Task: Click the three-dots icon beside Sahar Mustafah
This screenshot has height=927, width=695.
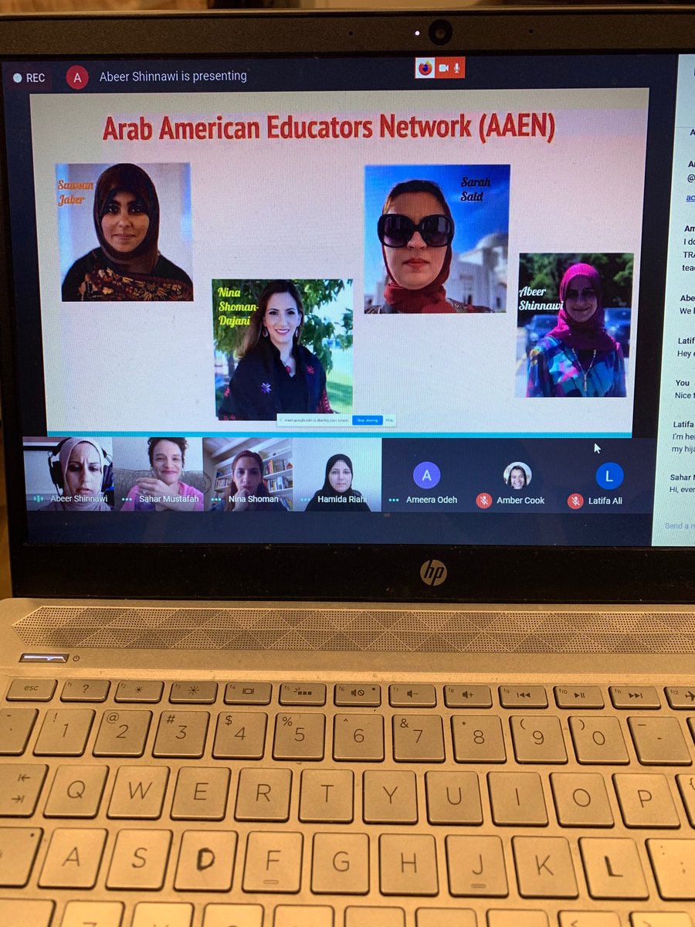Action: pyautogui.click(x=127, y=500)
